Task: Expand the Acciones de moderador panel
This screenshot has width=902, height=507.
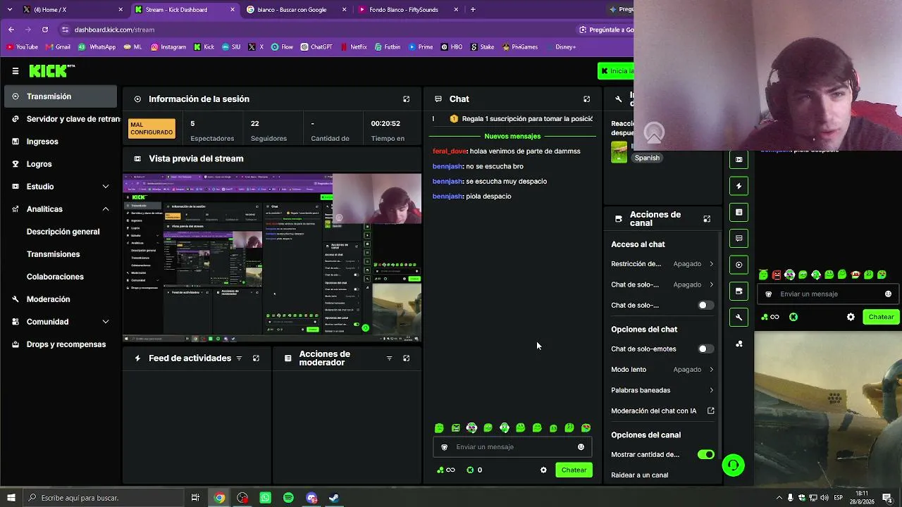Action: coord(406,358)
